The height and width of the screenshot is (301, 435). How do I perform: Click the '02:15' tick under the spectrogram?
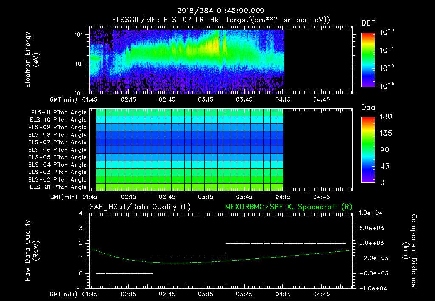[x=128, y=99]
